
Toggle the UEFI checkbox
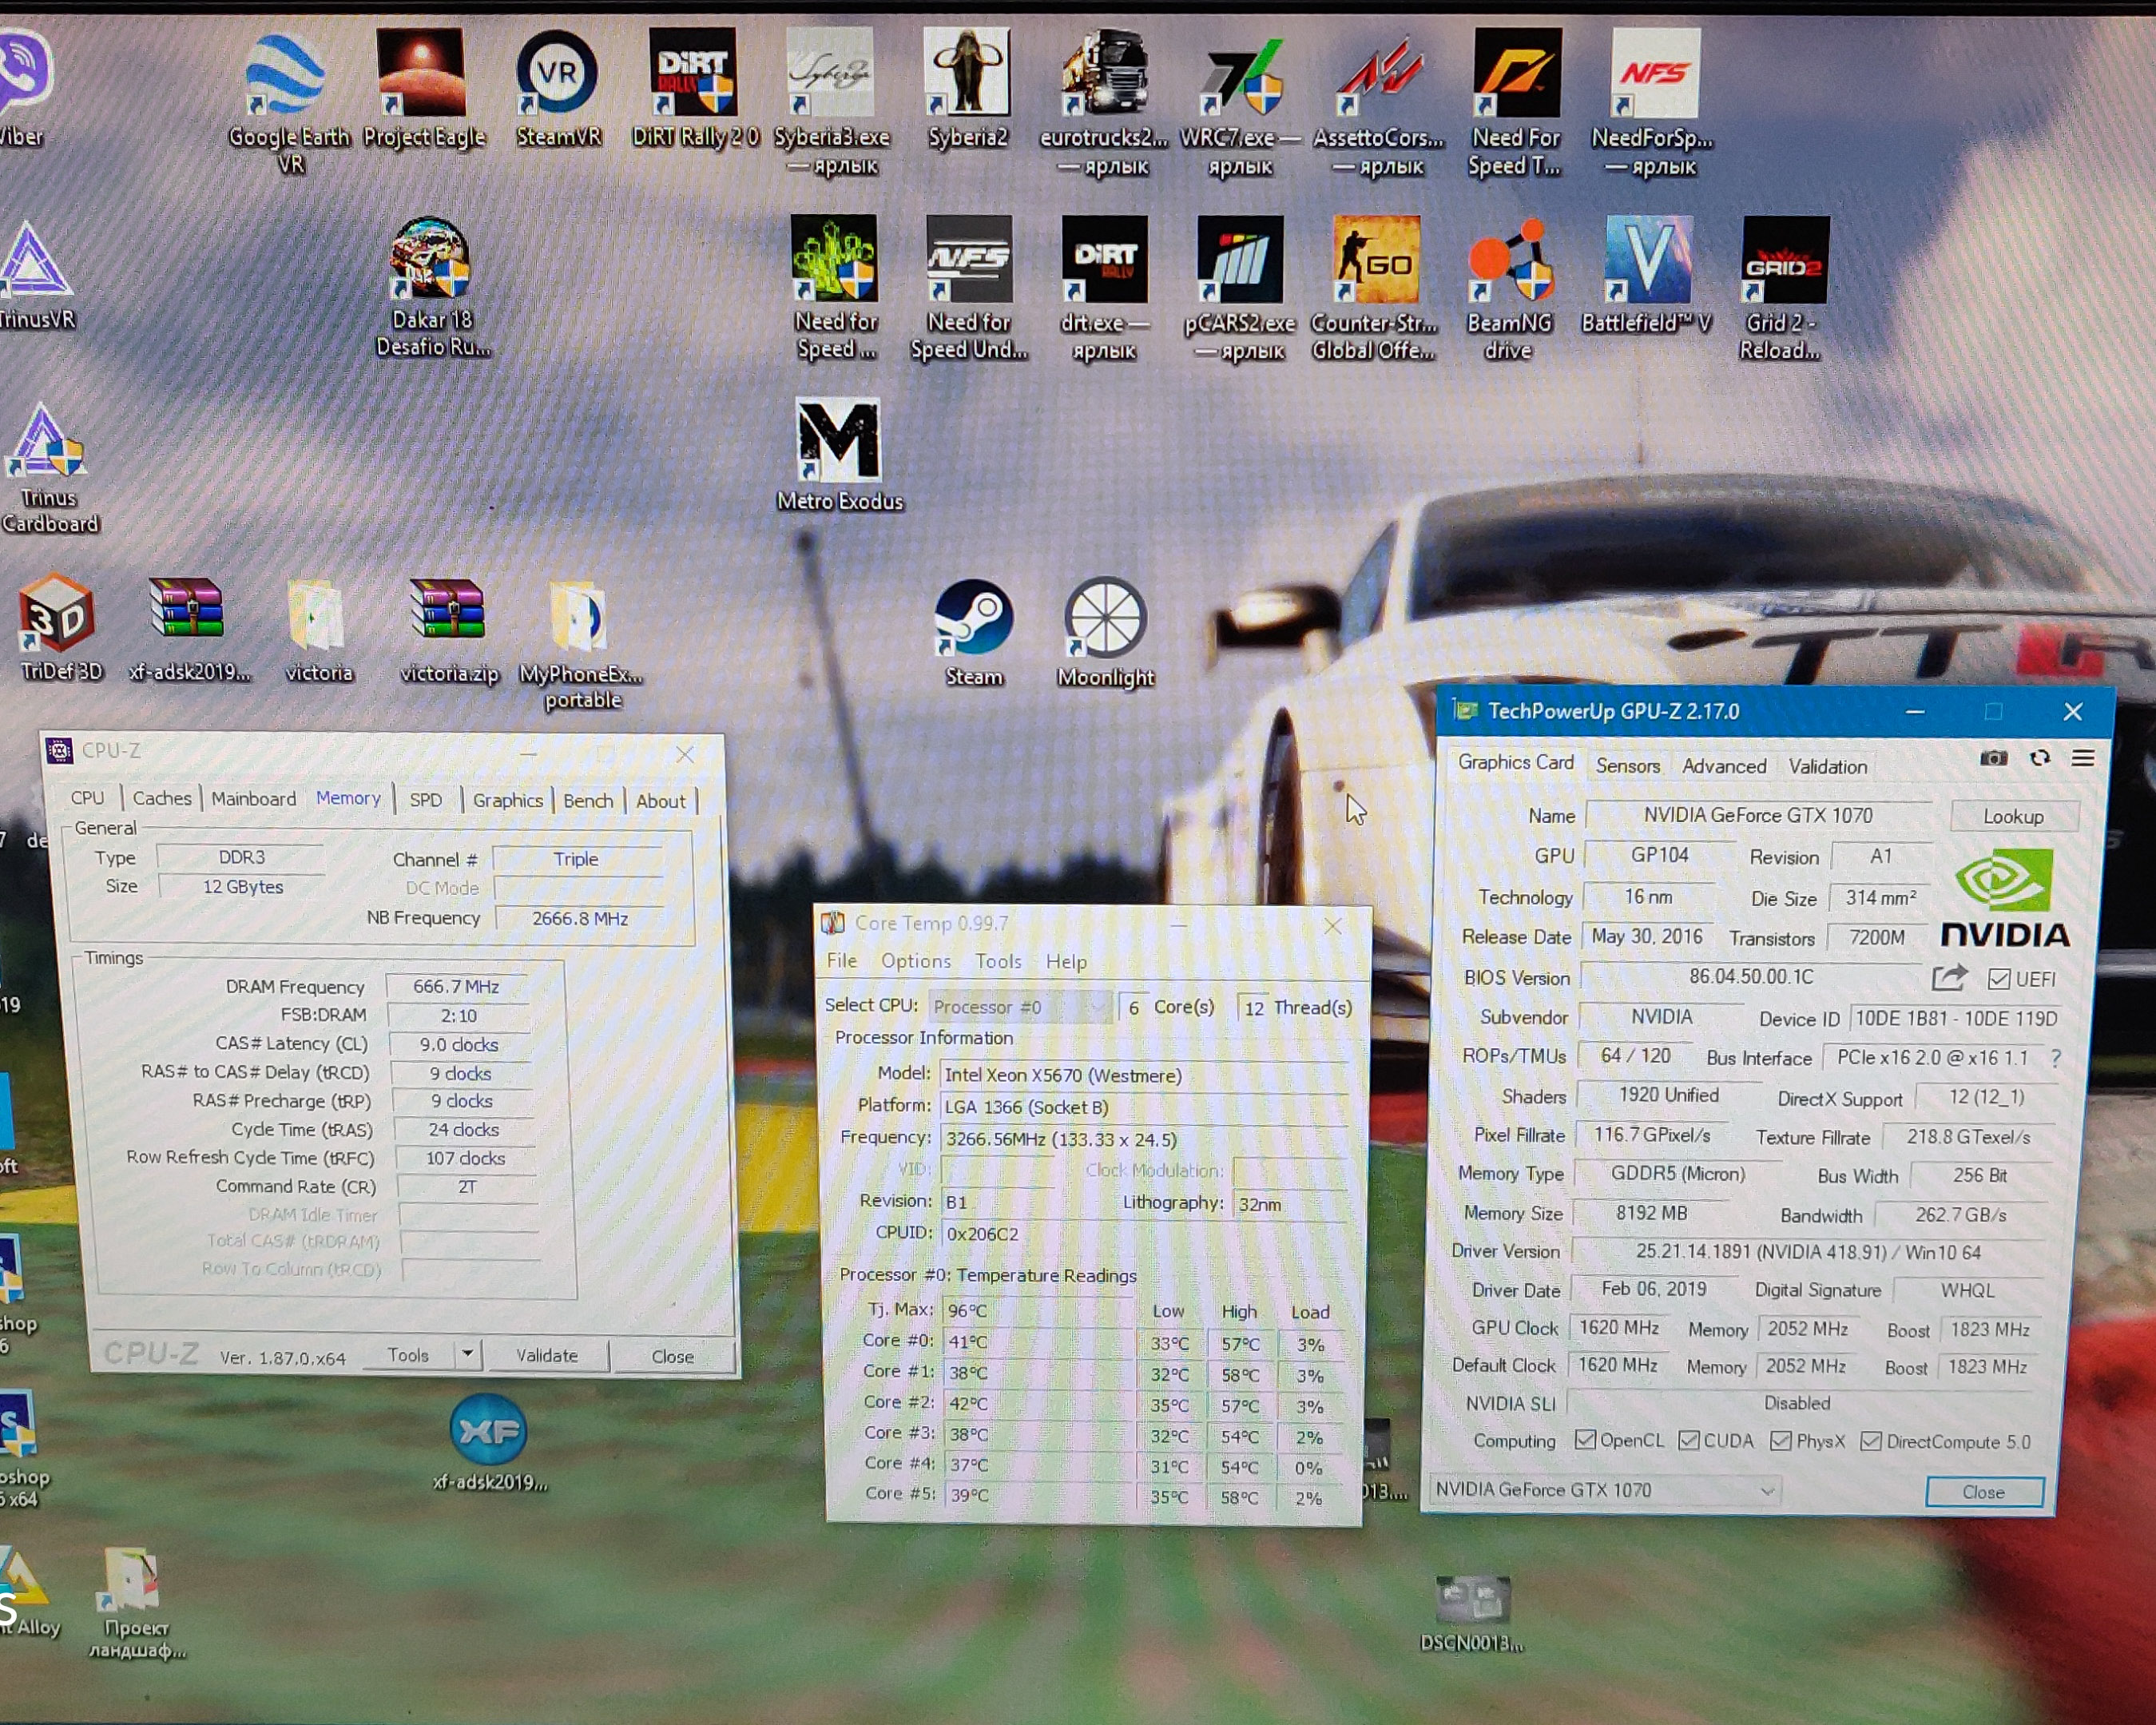[1999, 979]
